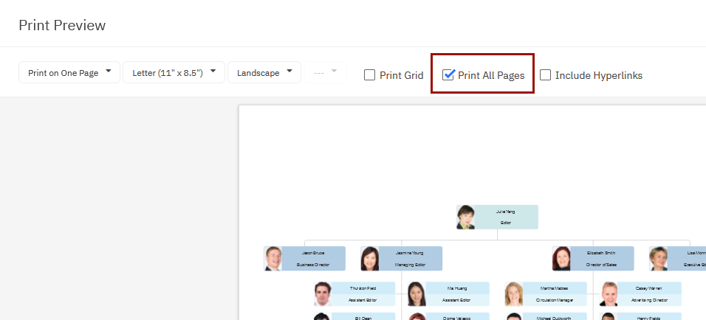Select the Jason Bruce Business Director box

(314, 258)
